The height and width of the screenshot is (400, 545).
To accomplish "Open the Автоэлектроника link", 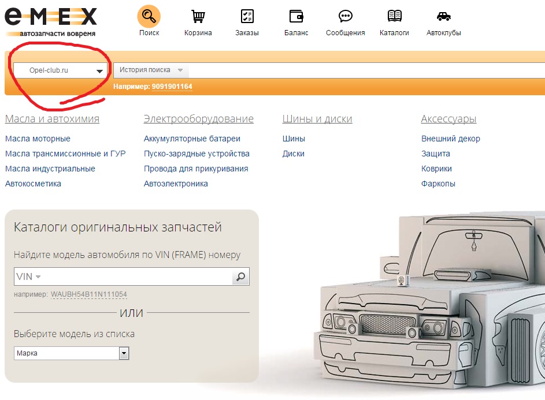I will 176,184.
